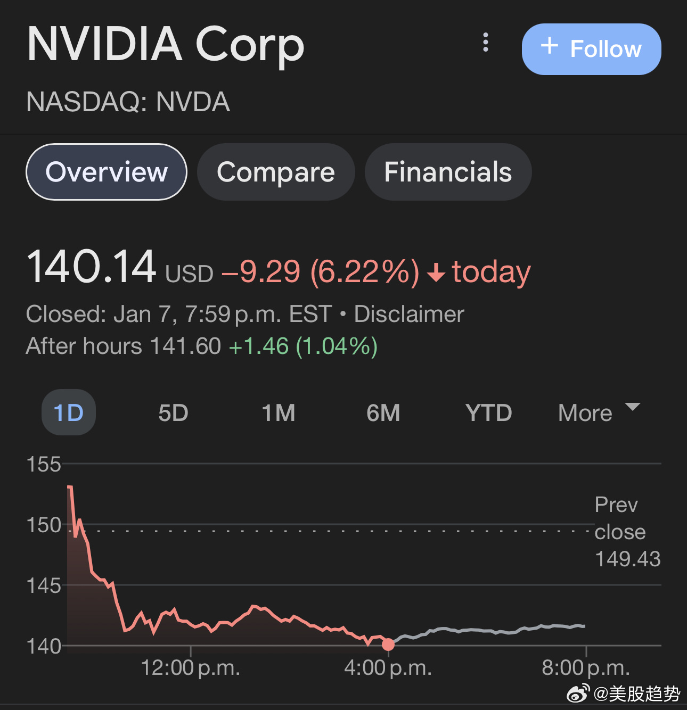Image resolution: width=687 pixels, height=710 pixels.
Task: Open the Financials tab
Action: (x=448, y=172)
